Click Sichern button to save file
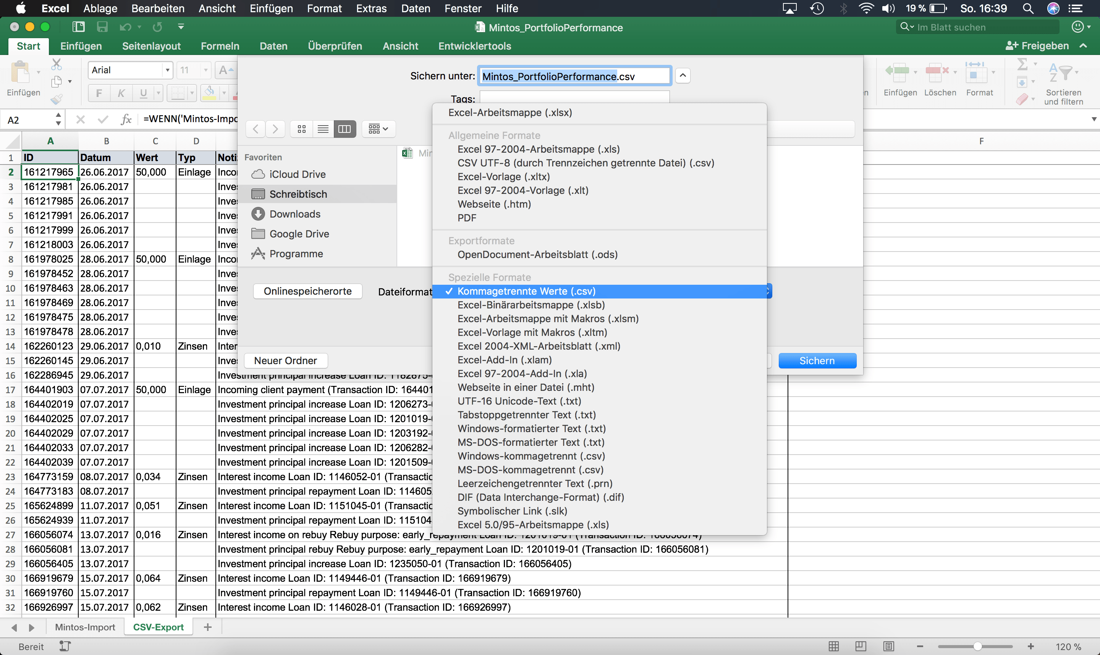The image size is (1100, 655). point(817,360)
